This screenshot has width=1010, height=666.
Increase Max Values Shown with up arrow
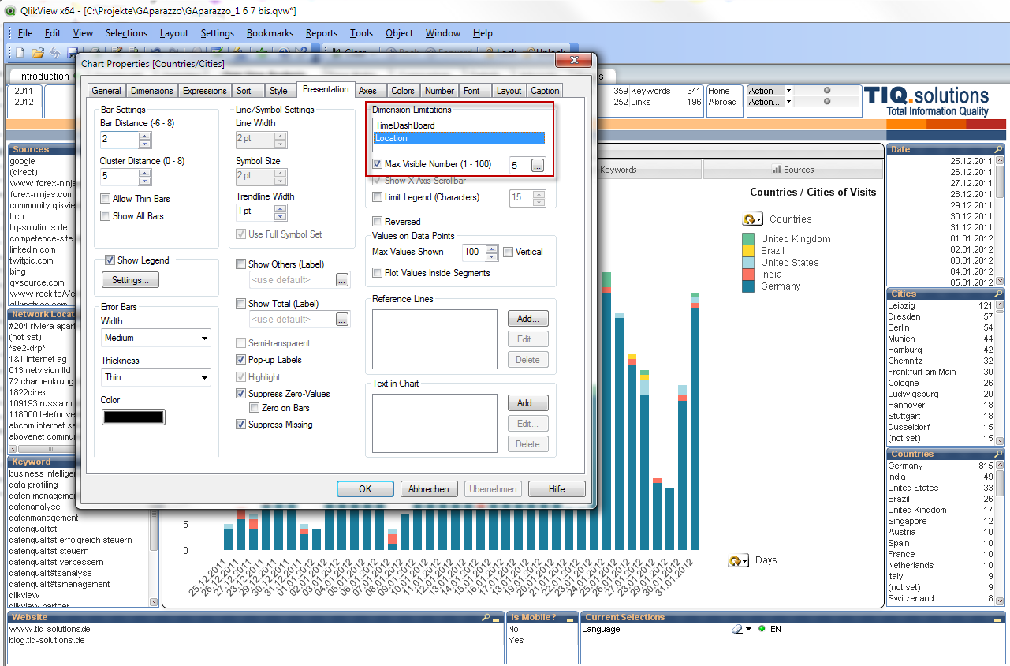tap(492, 249)
